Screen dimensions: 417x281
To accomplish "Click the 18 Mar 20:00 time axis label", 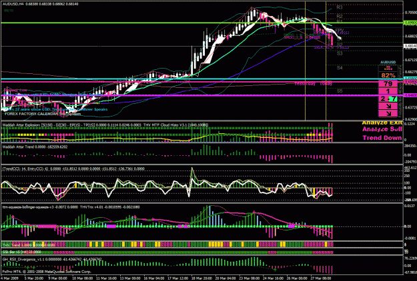I will point(201,278).
